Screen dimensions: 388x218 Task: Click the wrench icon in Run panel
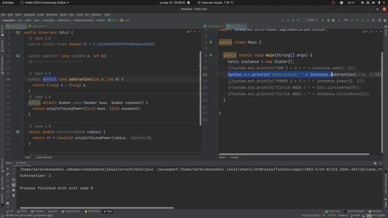pyautogui.click(x=8, y=174)
